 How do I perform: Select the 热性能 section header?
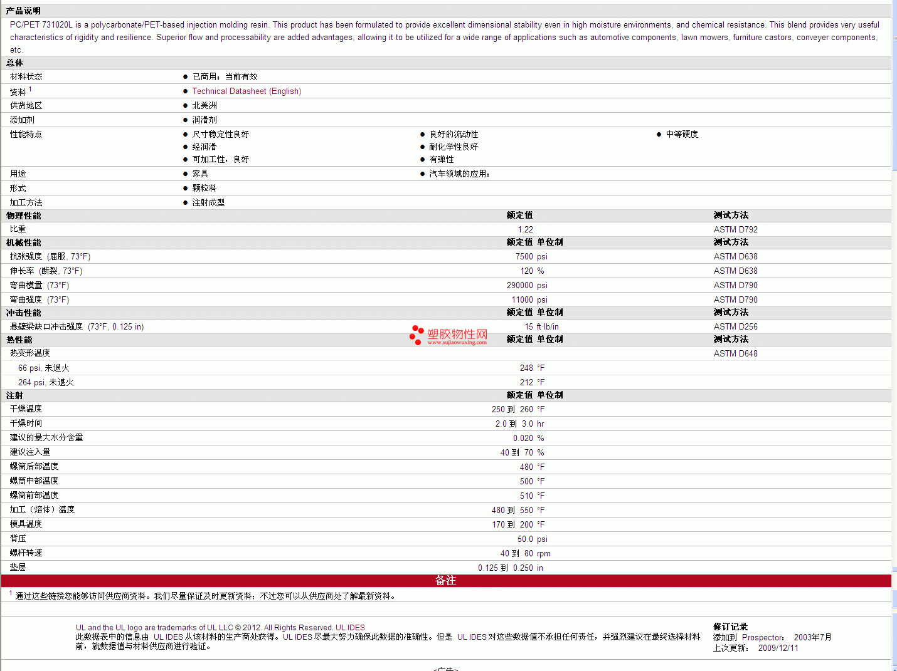coord(19,340)
